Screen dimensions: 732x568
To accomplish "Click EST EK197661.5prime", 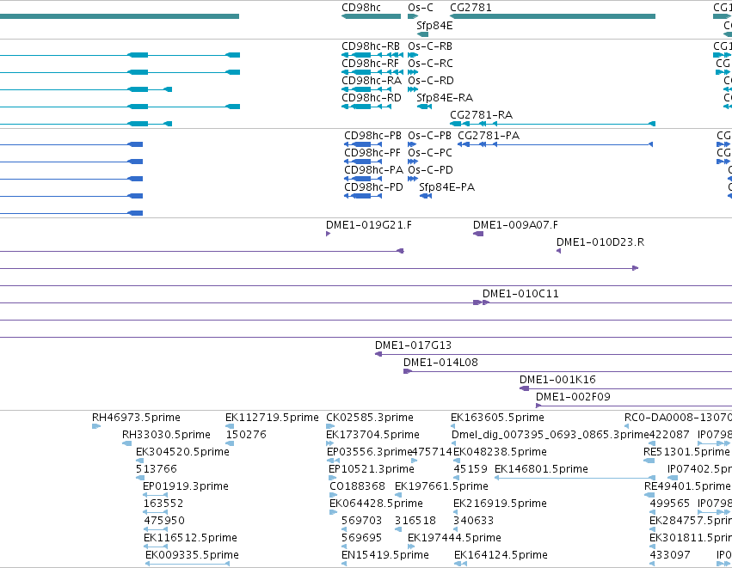I will [441, 487].
